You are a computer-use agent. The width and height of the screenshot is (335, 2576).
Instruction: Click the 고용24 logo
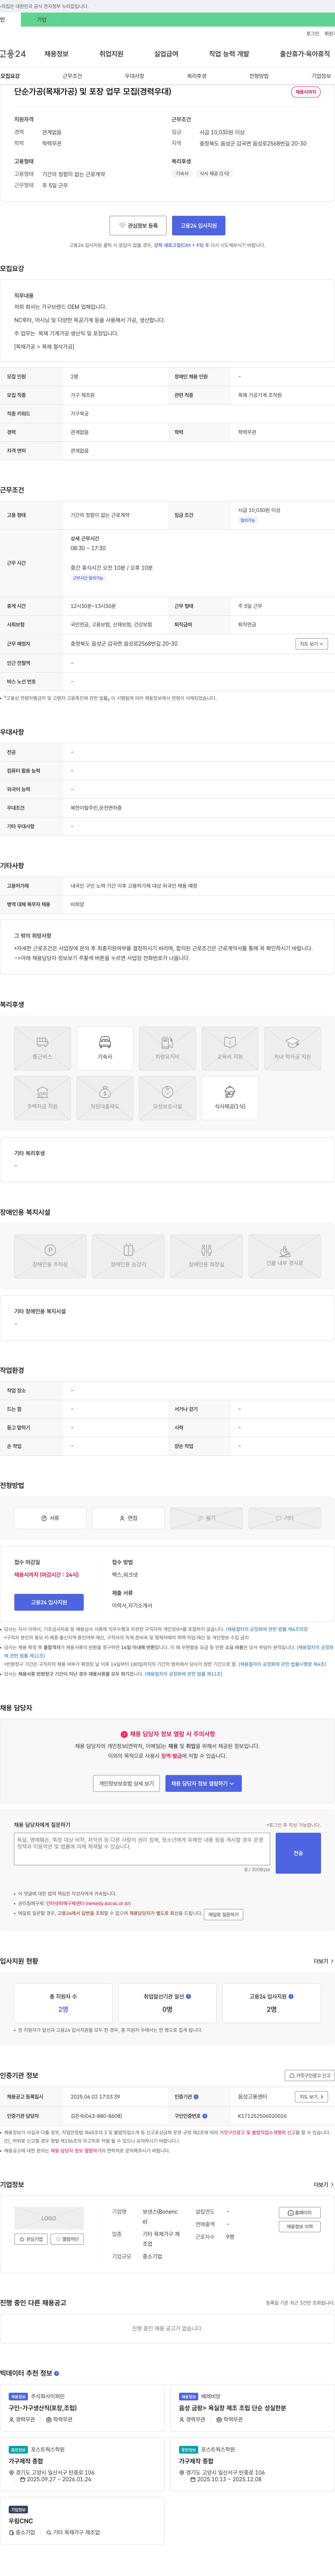click(x=13, y=54)
